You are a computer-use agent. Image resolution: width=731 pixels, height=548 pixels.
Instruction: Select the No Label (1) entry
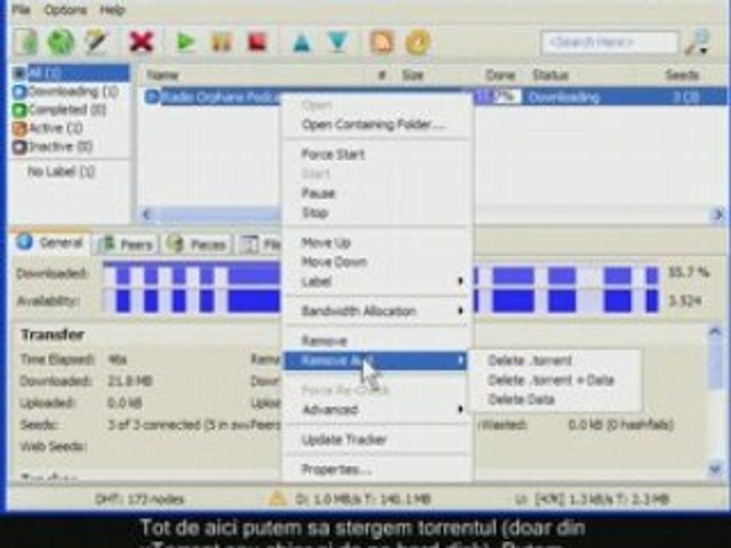(x=61, y=172)
